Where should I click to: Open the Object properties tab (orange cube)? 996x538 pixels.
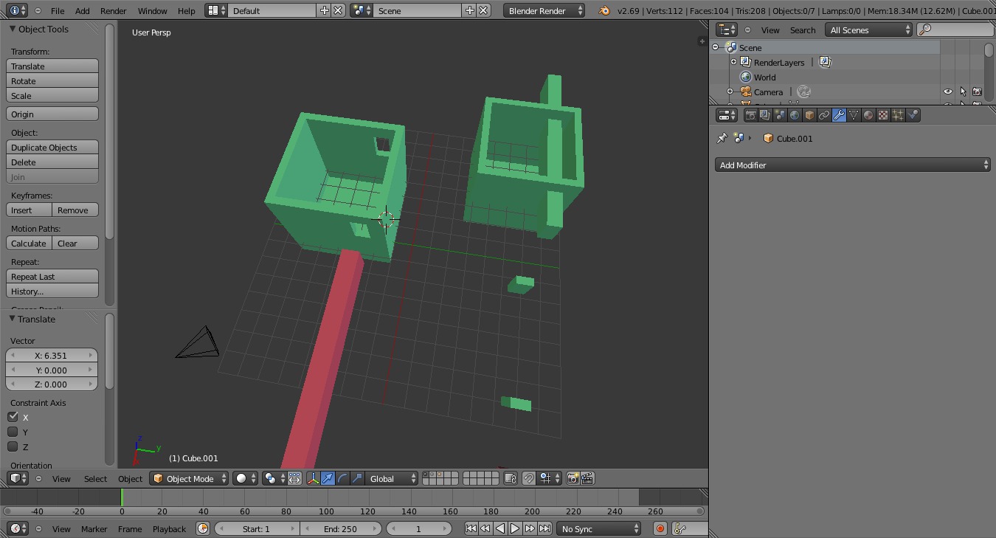[x=809, y=115]
